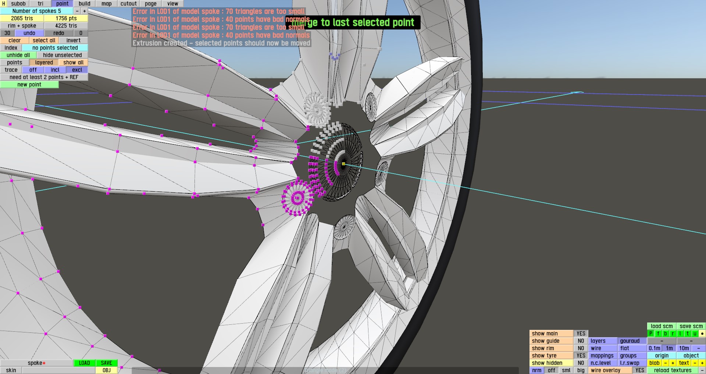The height and width of the screenshot is (374, 706).
Task: Click the black dot view button
Action: pyautogui.click(x=702, y=334)
